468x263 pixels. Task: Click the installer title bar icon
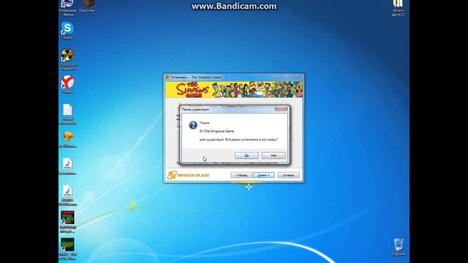(x=167, y=77)
